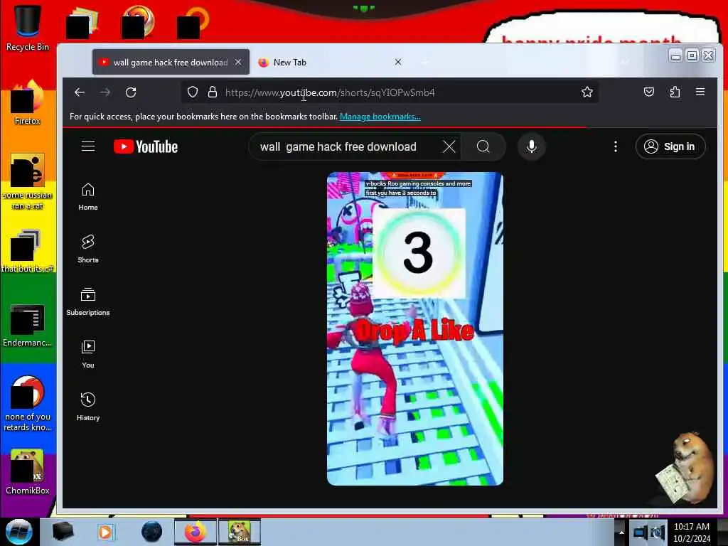This screenshot has width=728, height=546.
Task: Go to YouTube home via logo
Action: (x=146, y=146)
